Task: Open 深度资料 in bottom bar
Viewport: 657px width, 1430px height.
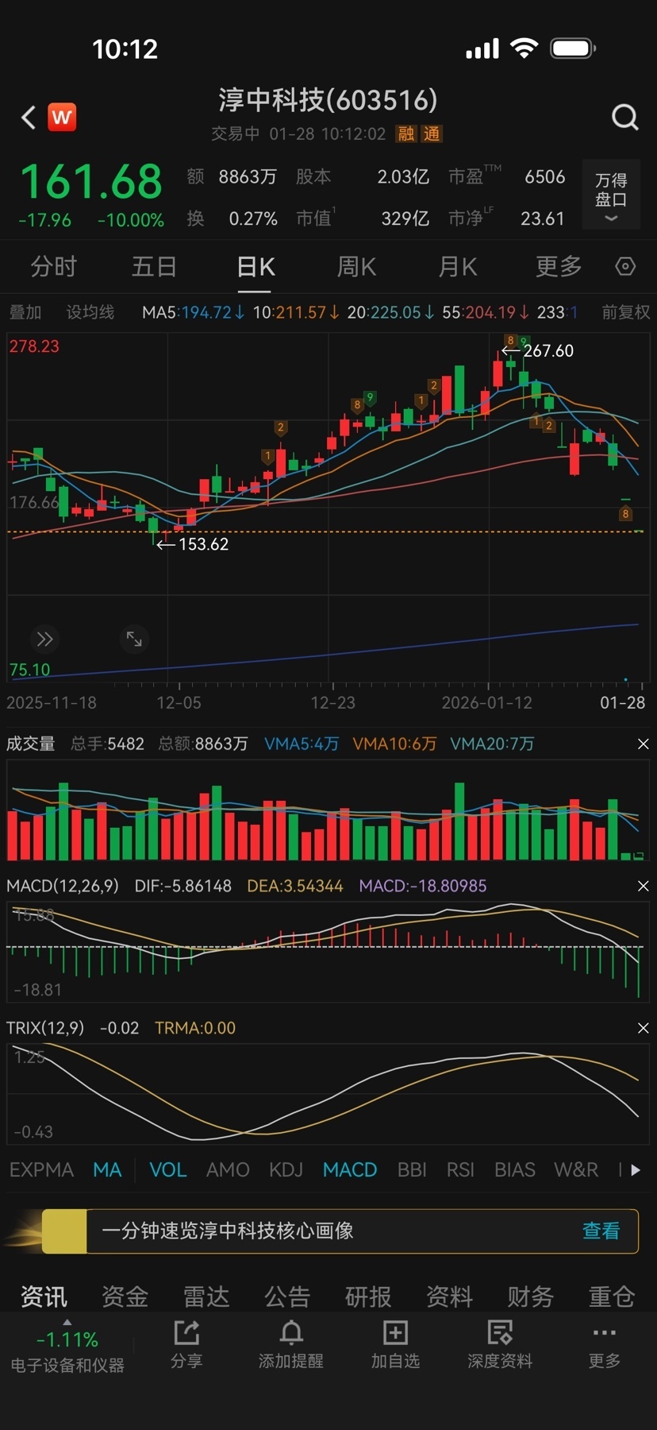Action: [x=499, y=1344]
